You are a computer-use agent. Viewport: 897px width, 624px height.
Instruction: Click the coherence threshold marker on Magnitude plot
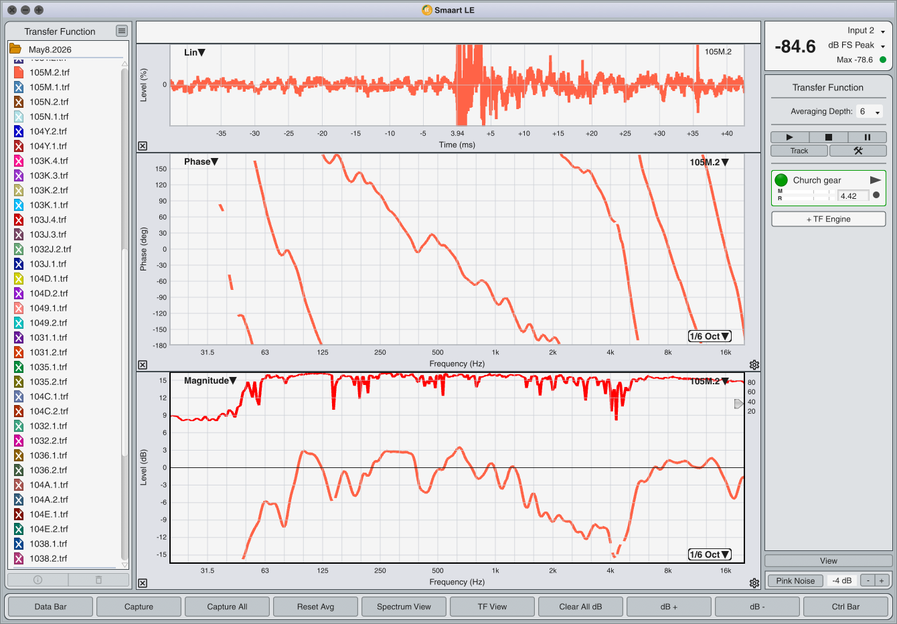click(x=739, y=404)
